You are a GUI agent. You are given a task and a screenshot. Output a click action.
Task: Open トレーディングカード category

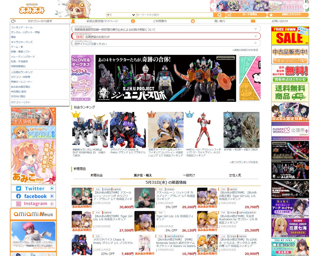(23, 57)
